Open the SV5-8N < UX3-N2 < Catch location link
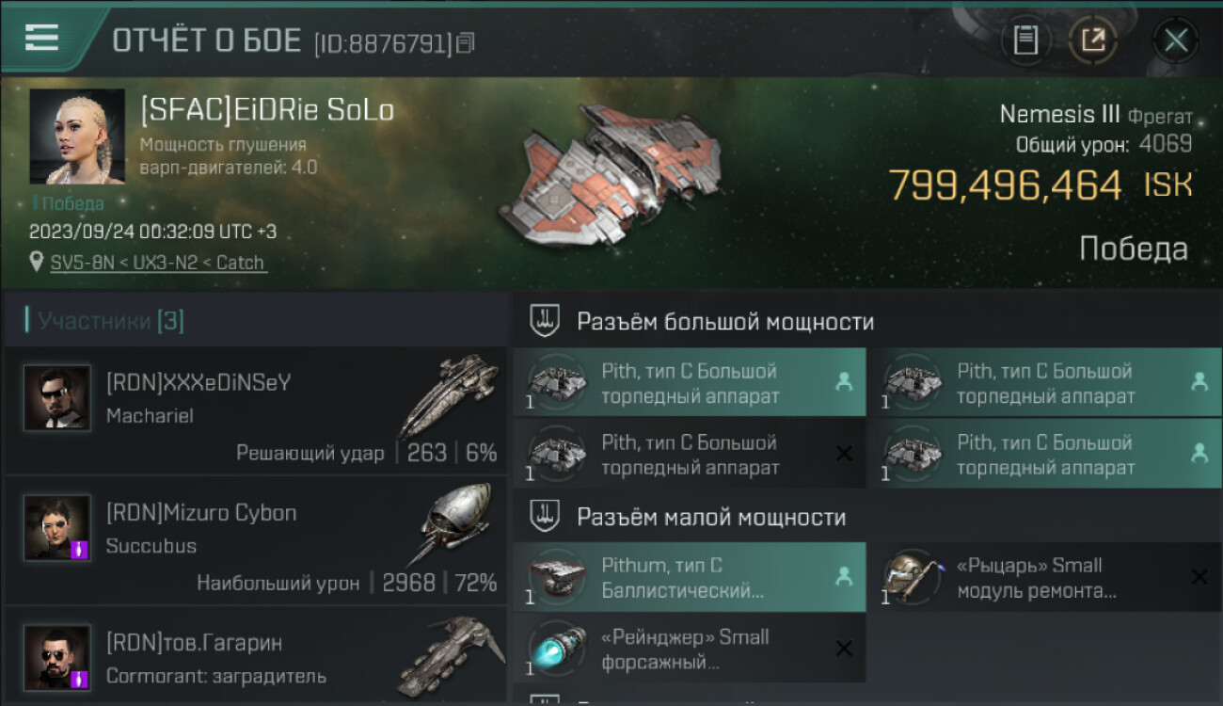The width and height of the screenshot is (1223, 706). pos(158,263)
